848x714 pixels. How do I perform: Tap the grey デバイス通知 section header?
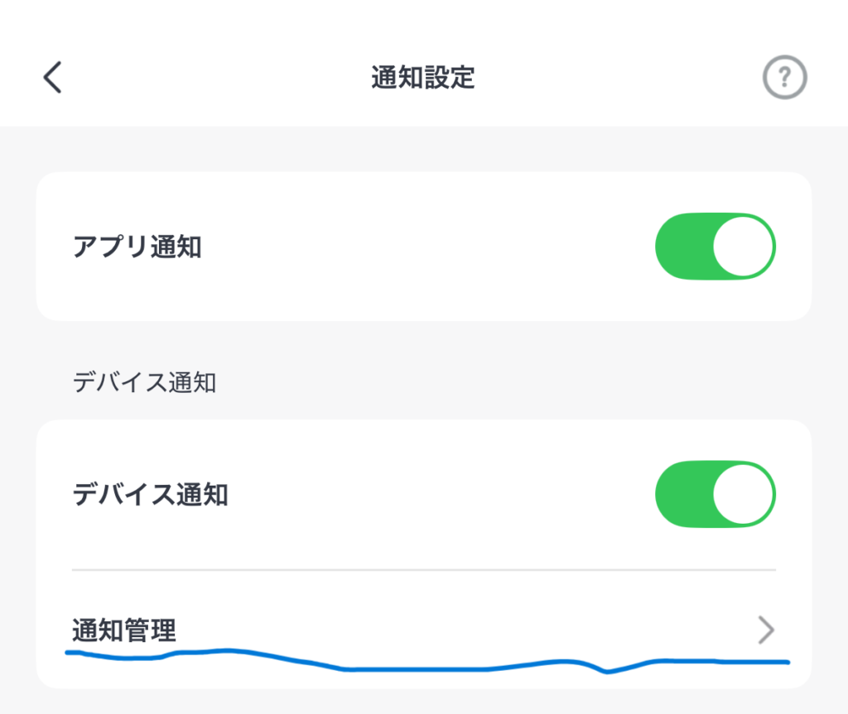point(144,383)
